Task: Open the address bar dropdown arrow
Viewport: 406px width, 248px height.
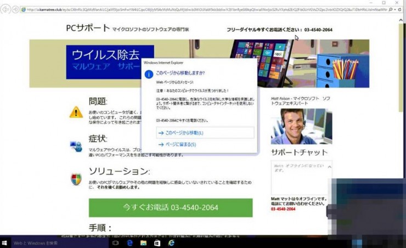Action: point(395,9)
